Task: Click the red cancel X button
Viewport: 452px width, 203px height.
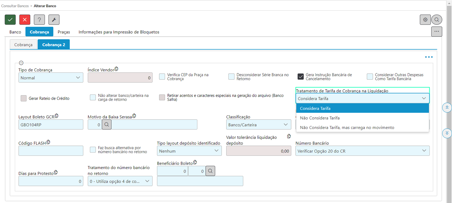Action: coord(25,20)
